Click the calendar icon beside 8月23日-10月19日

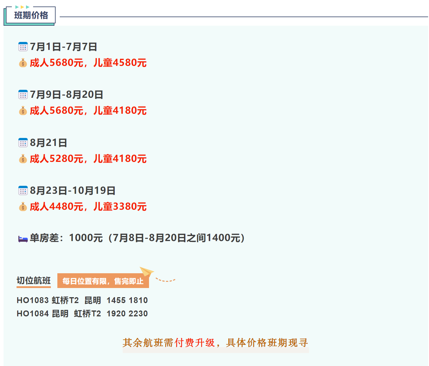(23, 191)
